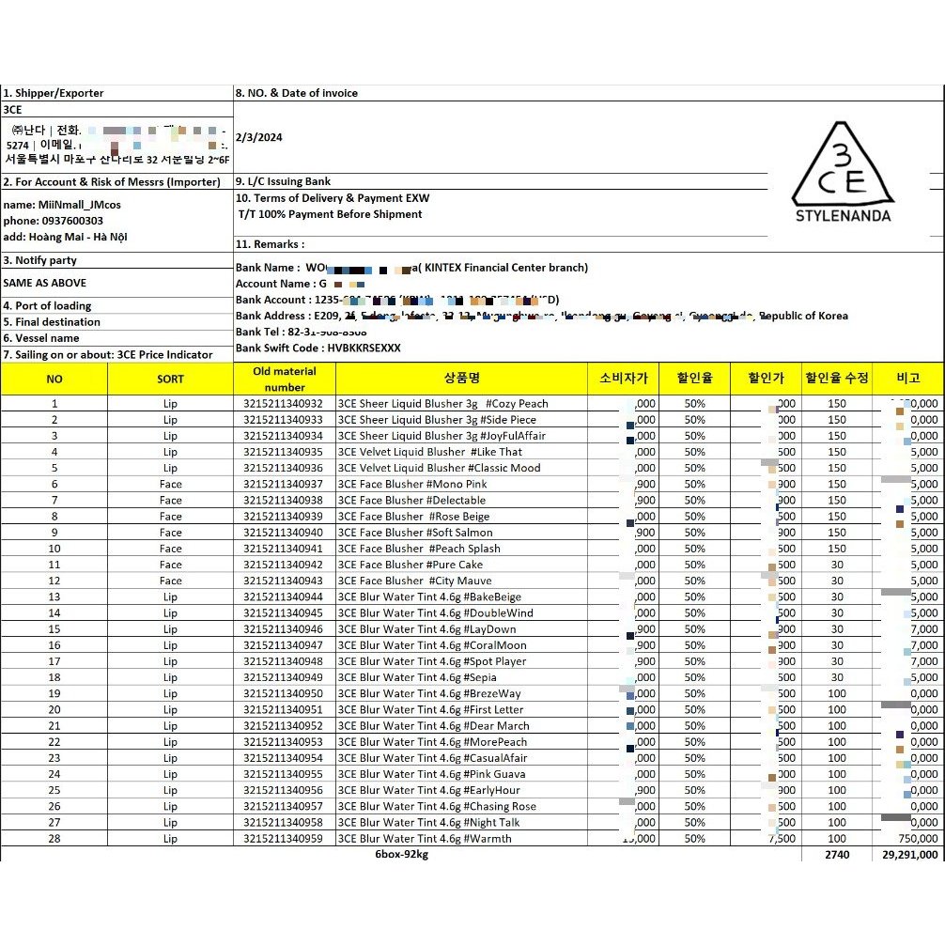945x945 pixels.
Task: Click the Bank Swift Code HVBKKRSEXXX line
Action: tap(318, 348)
